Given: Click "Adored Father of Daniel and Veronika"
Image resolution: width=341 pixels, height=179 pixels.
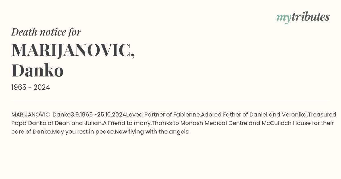Looking at the screenshot, I should 254,115.
